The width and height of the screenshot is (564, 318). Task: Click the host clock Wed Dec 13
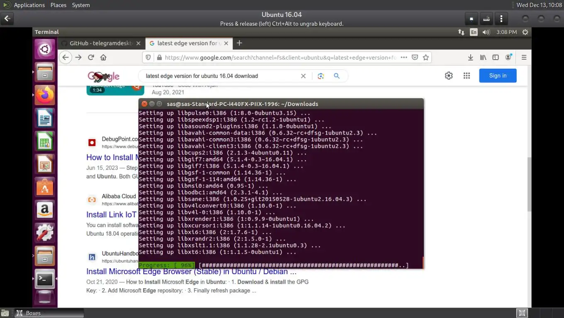539,5
